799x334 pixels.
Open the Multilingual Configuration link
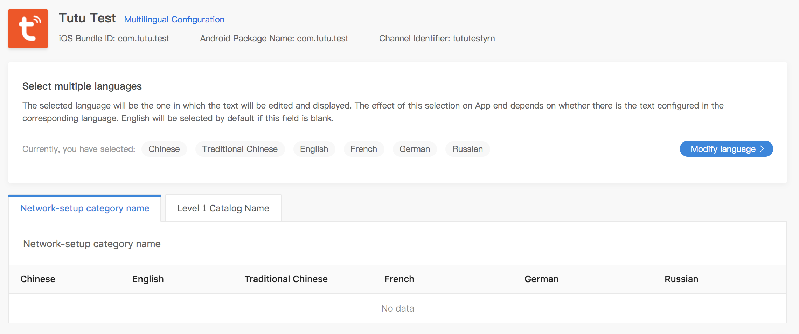tap(174, 20)
